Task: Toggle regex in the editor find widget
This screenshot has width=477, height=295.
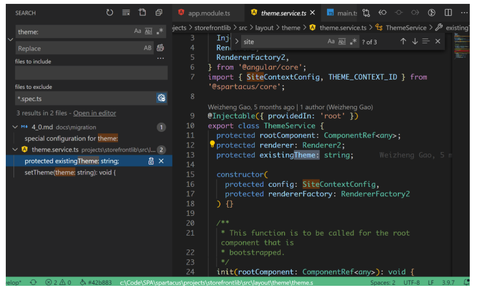Action: (x=354, y=42)
